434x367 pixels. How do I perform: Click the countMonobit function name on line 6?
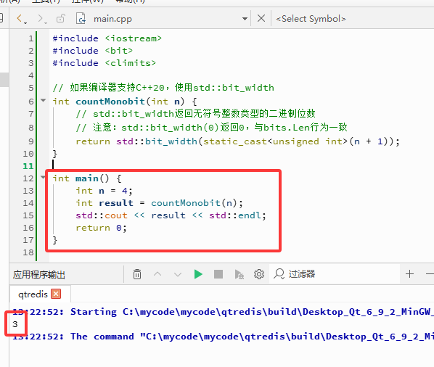tap(110, 102)
